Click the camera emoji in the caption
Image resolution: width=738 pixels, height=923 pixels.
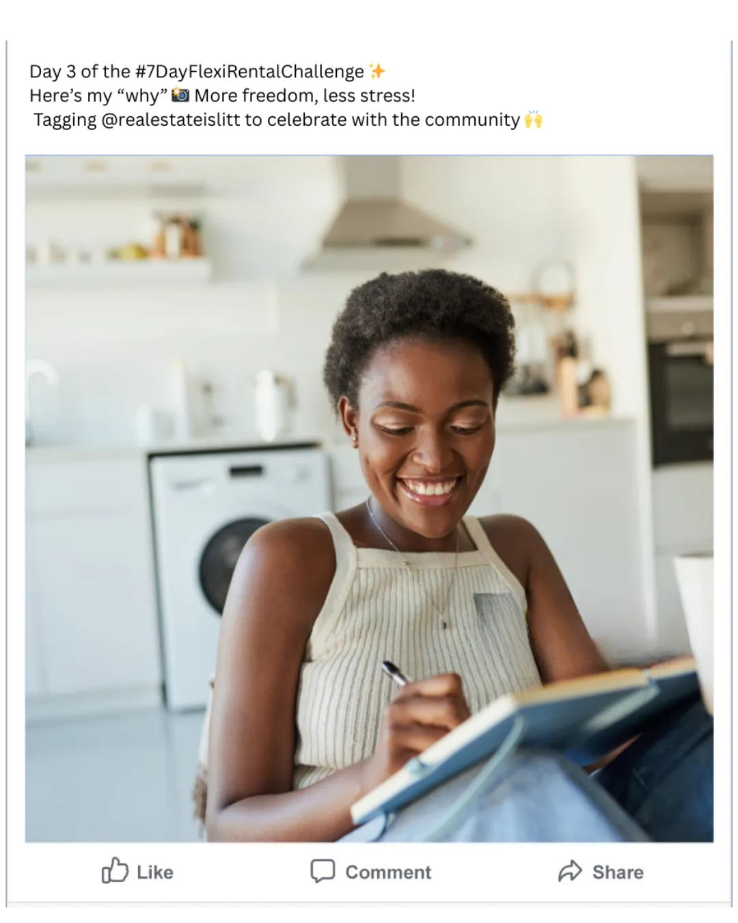point(180,95)
